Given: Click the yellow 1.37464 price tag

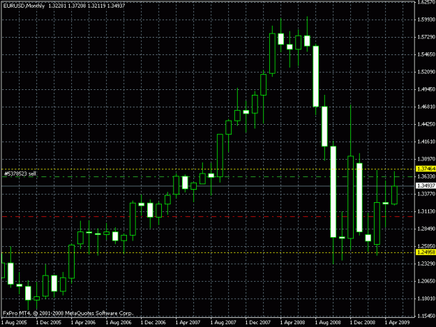Looking at the screenshot, I should 426,169.
